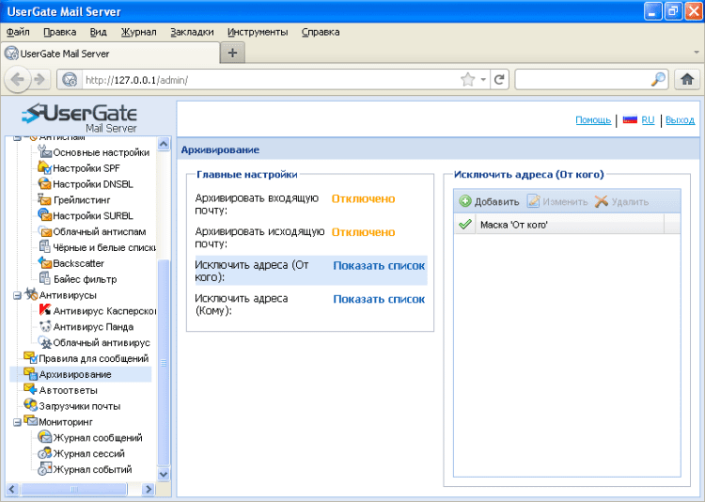705x502 pixels.
Task: Click the RU language link
Action: coord(648,120)
